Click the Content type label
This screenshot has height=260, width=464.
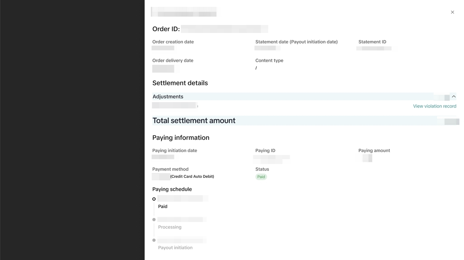click(x=269, y=60)
